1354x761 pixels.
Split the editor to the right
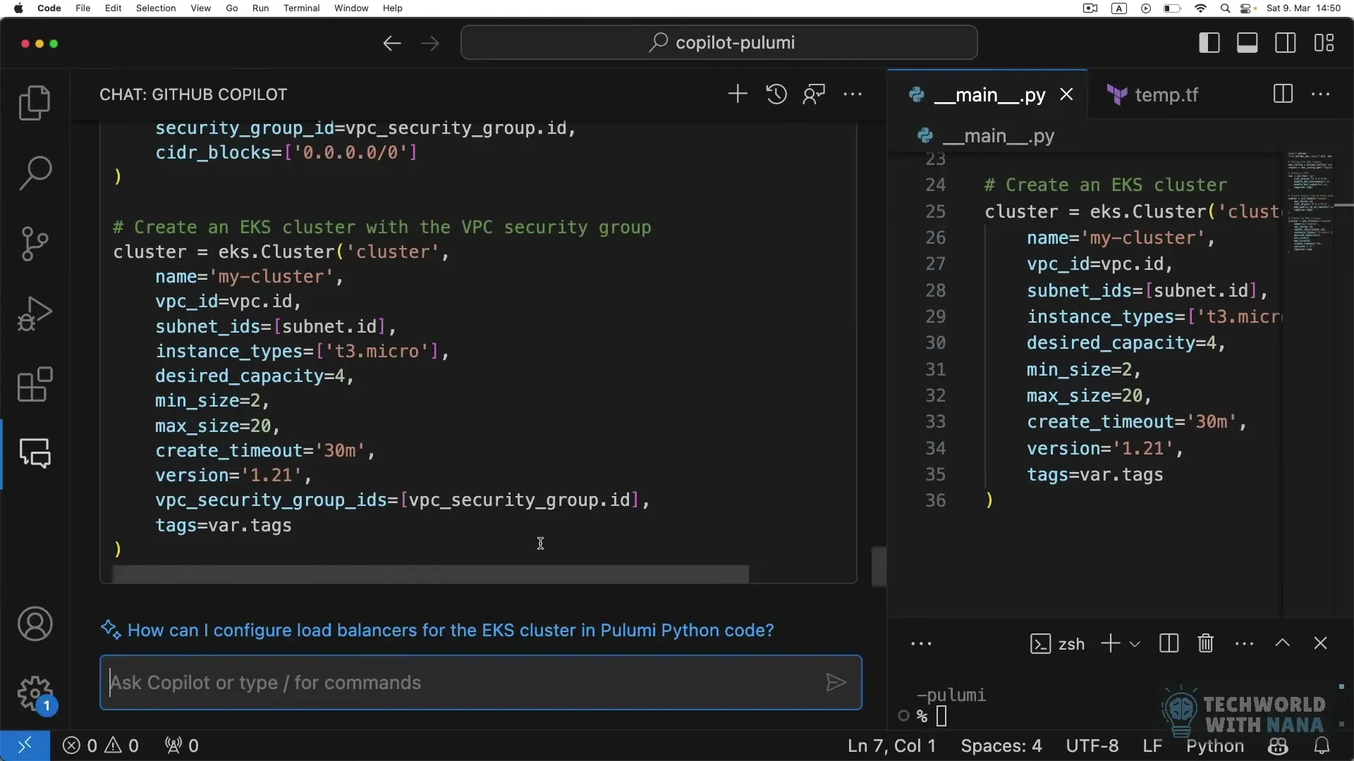pyautogui.click(x=1283, y=94)
